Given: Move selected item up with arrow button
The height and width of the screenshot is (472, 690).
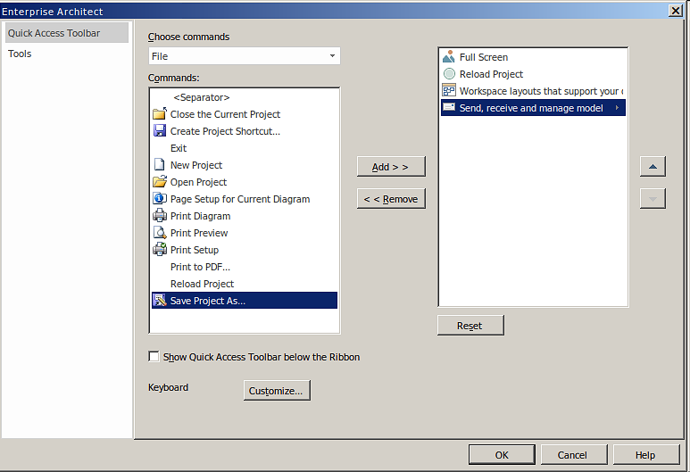Looking at the screenshot, I should [x=653, y=167].
